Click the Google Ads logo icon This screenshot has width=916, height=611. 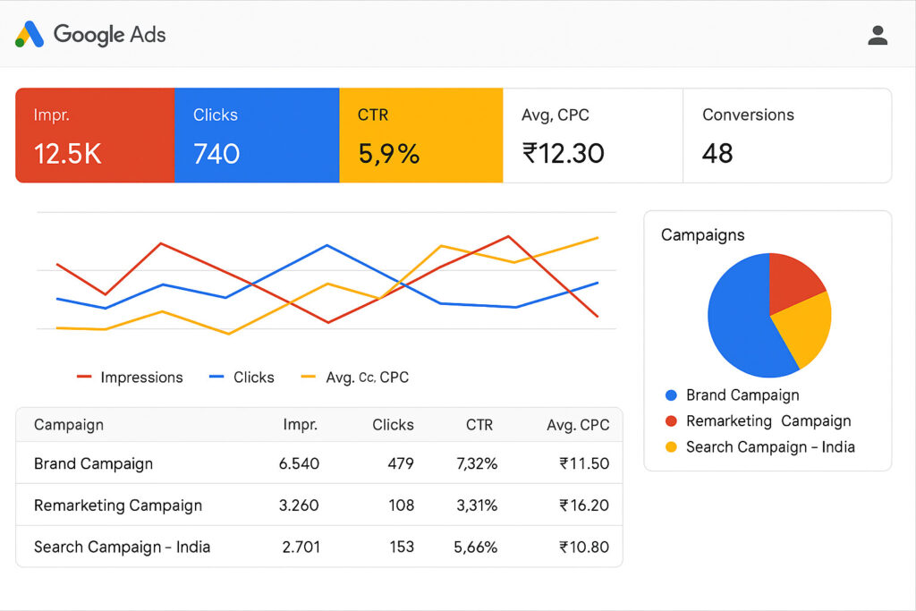click(x=30, y=35)
